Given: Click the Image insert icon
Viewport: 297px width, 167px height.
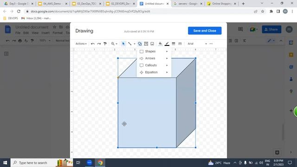Looking at the screenshot, I should tap(152, 44).
